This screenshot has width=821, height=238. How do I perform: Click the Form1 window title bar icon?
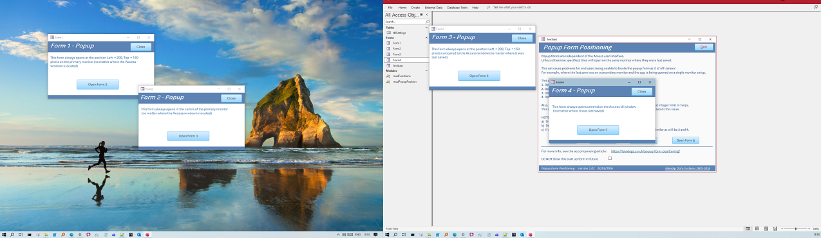pos(52,37)
